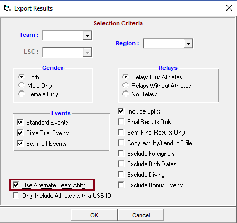Select the Male Only gender option
The width and height of the screenshot is (237, 223).
pyautogui.click(x=21, y=85)
